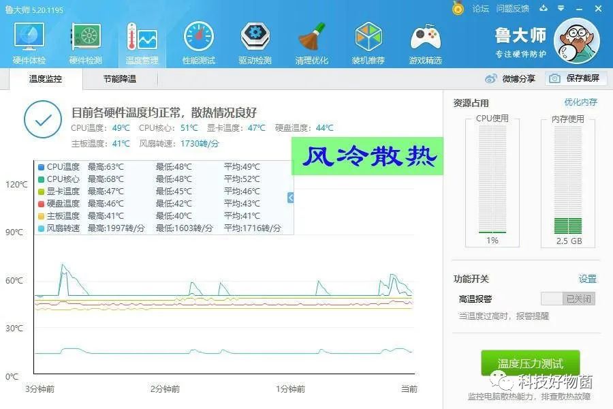
Task: Click the CPU温度 49℃ reading
Action: pyautogui.click(x=100, y=128)
